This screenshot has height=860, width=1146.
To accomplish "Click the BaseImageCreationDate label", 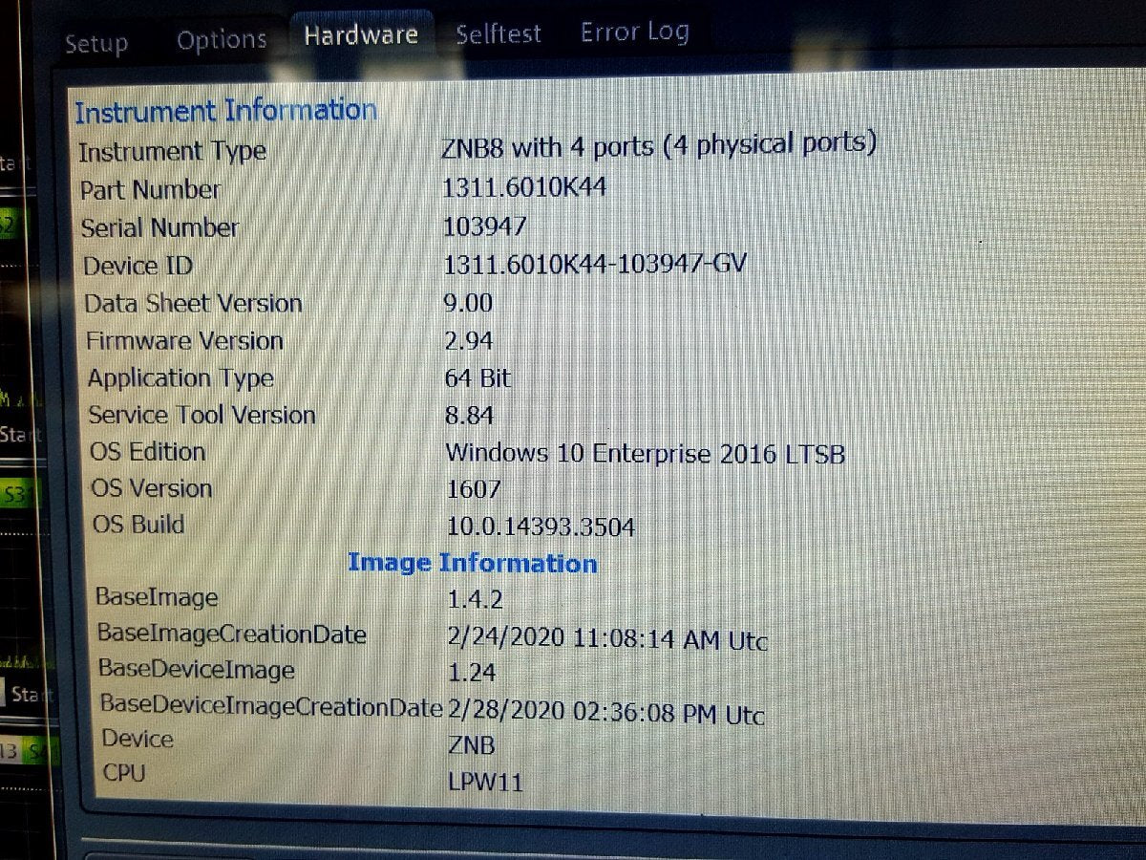I will [x=232, y=633].
